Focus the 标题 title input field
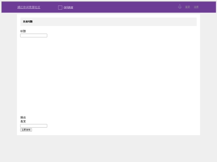 tap(34, 36)
